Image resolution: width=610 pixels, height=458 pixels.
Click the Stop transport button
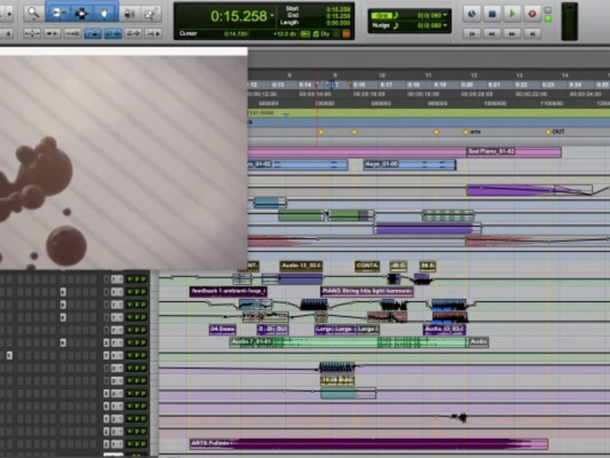492,14
